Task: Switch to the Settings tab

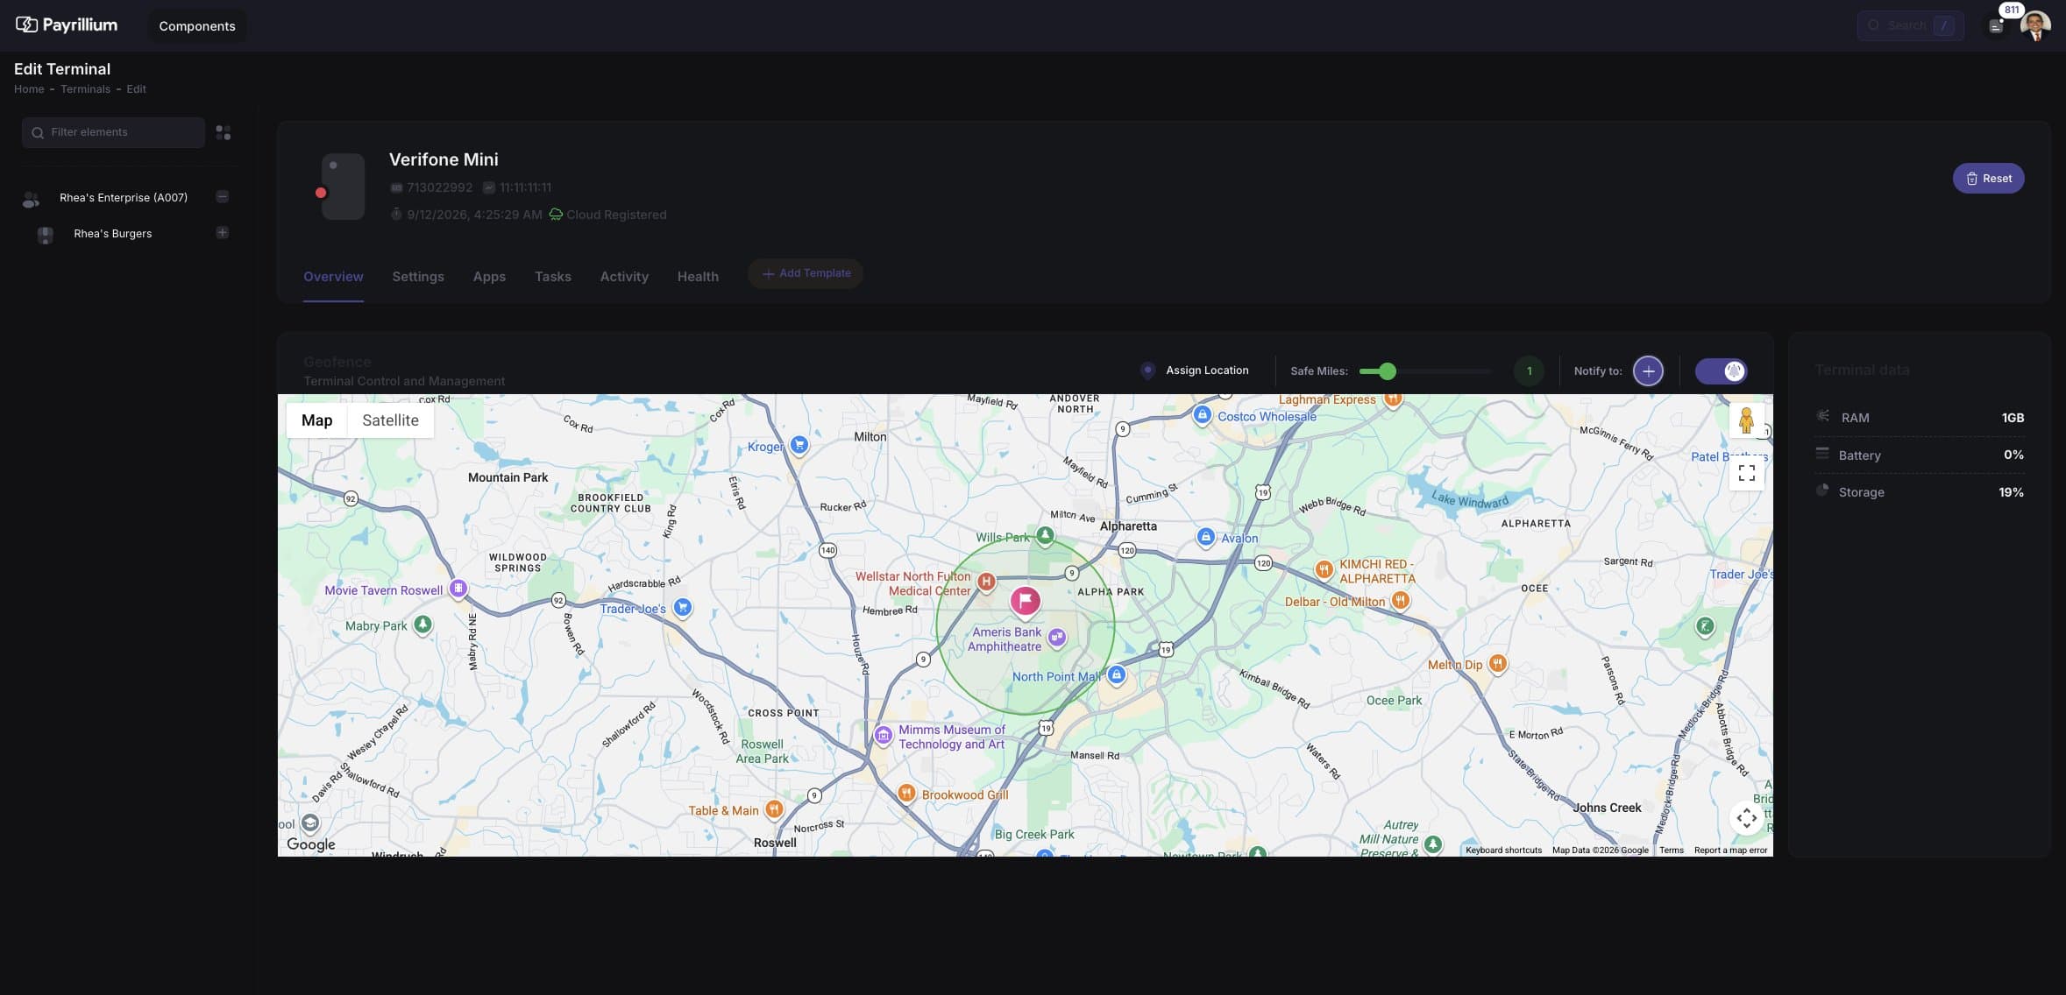Action: [x=418, y=277]
